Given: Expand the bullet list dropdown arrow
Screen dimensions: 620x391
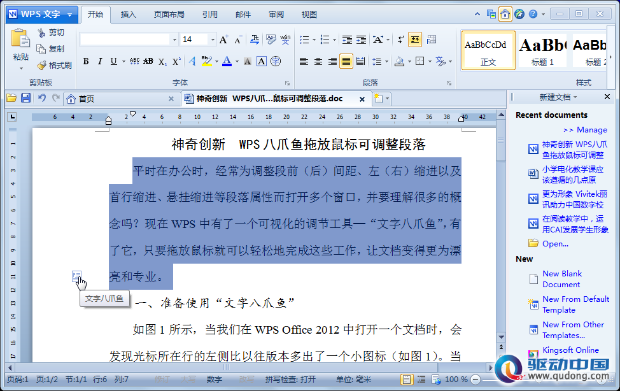Looking at the screenshot, I should 314,39.
